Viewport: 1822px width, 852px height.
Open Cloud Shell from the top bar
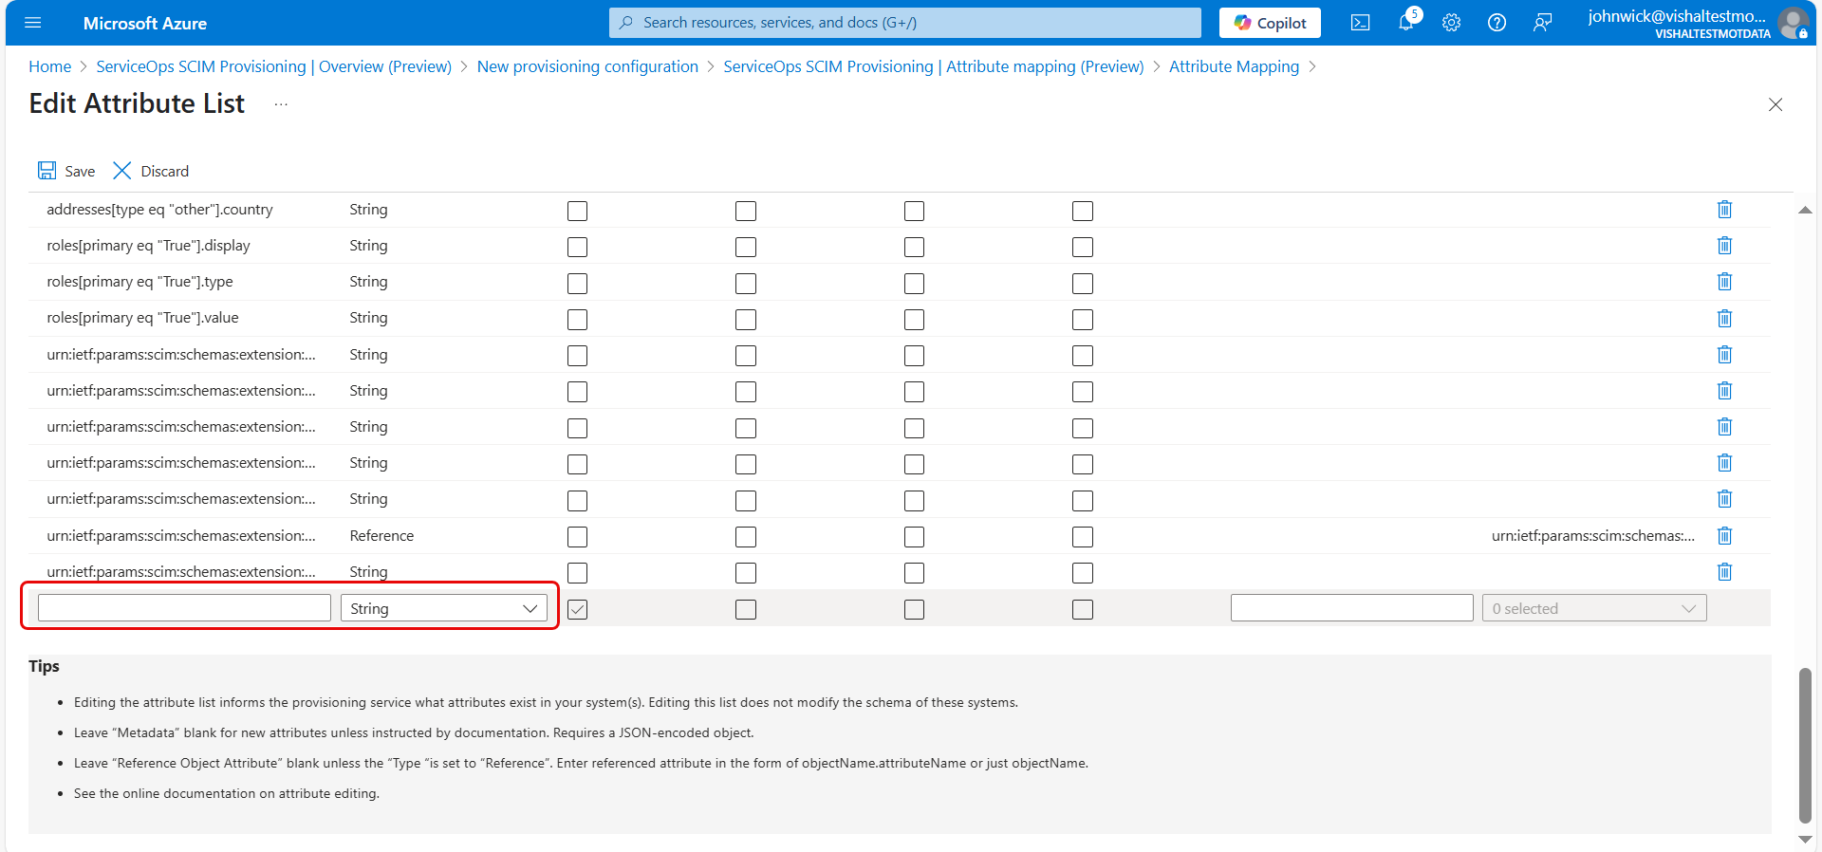(x=1360, y=23)
